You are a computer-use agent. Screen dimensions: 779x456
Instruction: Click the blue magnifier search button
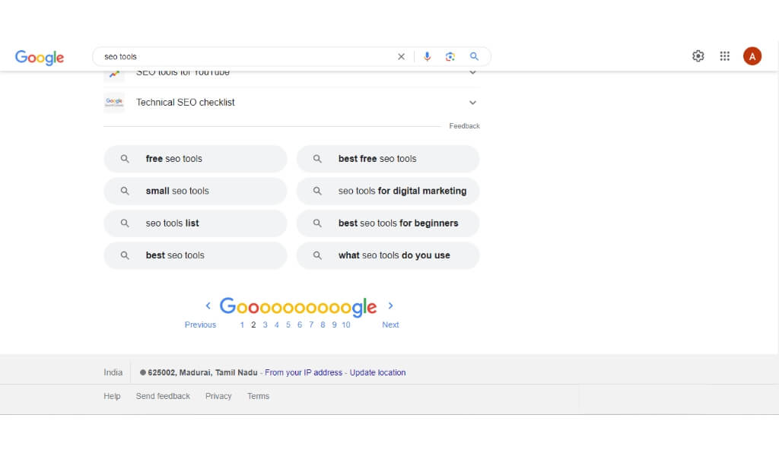474,56
